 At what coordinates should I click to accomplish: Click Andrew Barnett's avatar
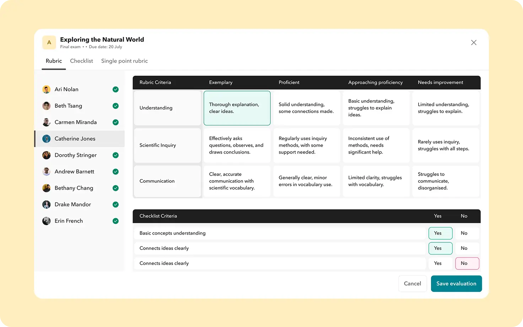47,172
